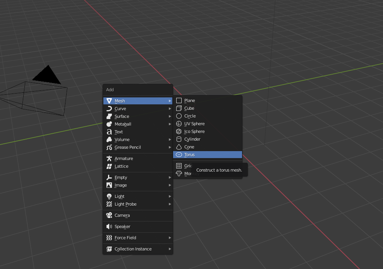
Task: Add a Camera object
Action: click(138, 215)
